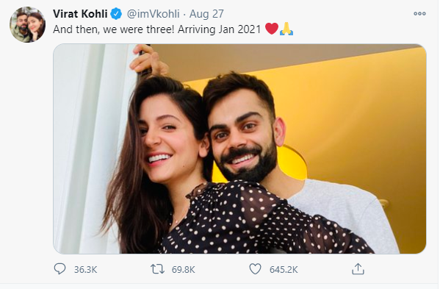Click the 36.3K replies count
The image size is (440, 289).
[x=86, y=270]
